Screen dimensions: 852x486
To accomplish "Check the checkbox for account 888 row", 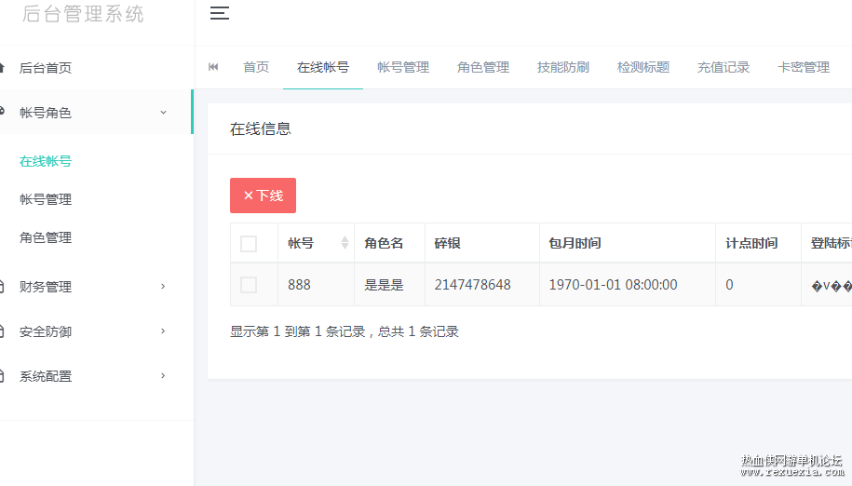I will click(x=249, y=285).
